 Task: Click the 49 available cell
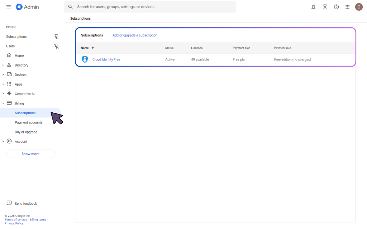tap(200, 60)
